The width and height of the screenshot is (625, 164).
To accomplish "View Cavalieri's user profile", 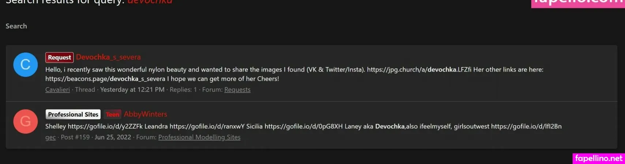I will point(57,90).
